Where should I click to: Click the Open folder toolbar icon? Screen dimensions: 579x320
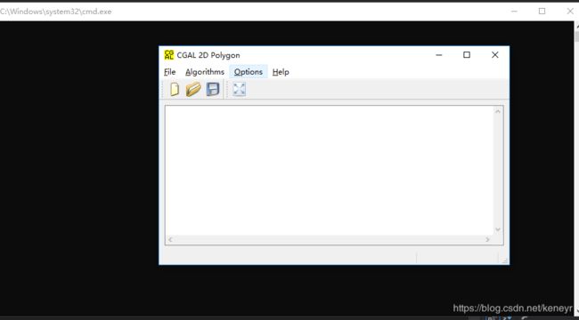(x=193, y=89)
